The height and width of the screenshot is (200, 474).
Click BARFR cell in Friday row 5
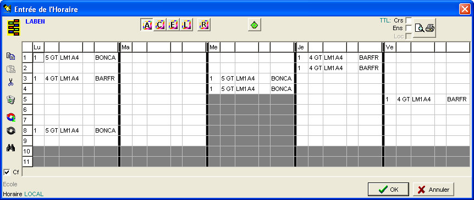pyautogui.click(x=458, y=99)
